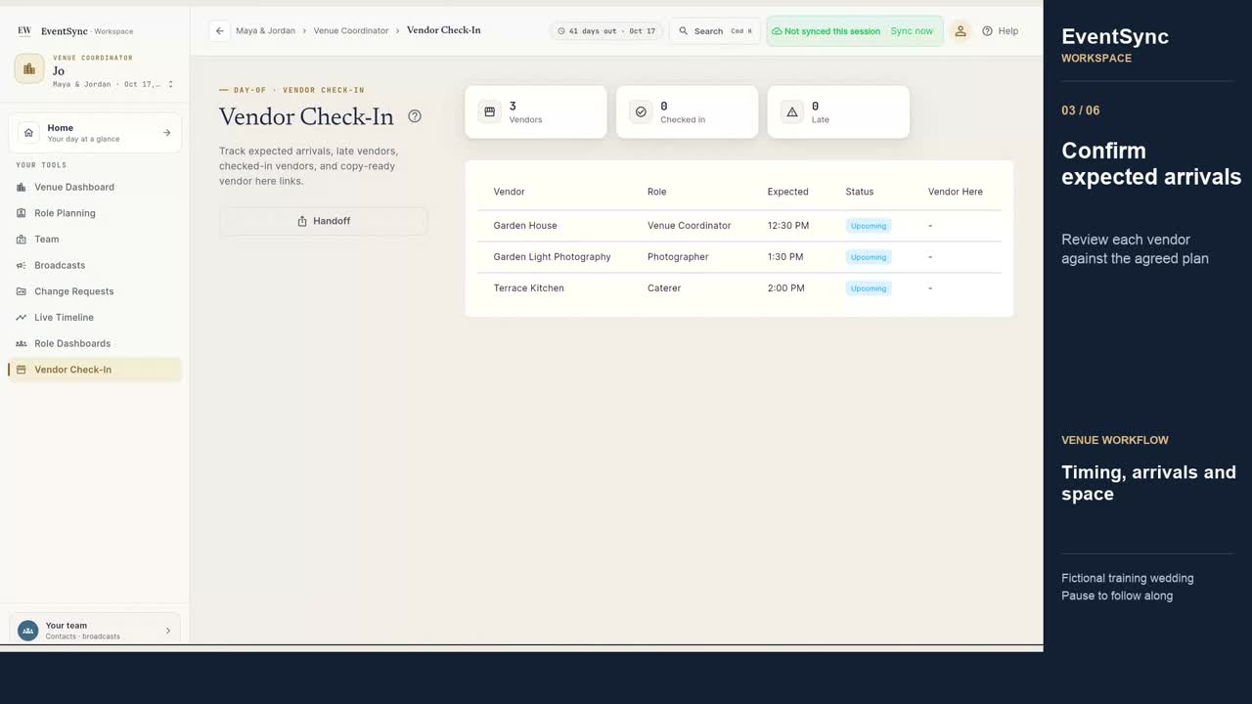
Task: Open Live Timeline in sidebar
Action: [x=94, y=318]
